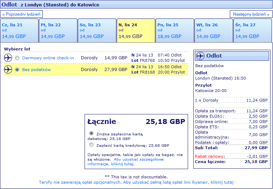Open the Śr, lis 27 date tab

pyautogui.click(x=253, y=31)
